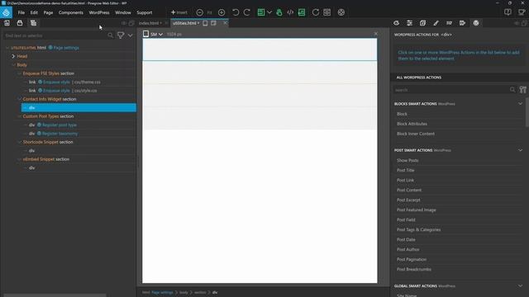
Task: Click the Insert button
Action: (x=179, y=12)
